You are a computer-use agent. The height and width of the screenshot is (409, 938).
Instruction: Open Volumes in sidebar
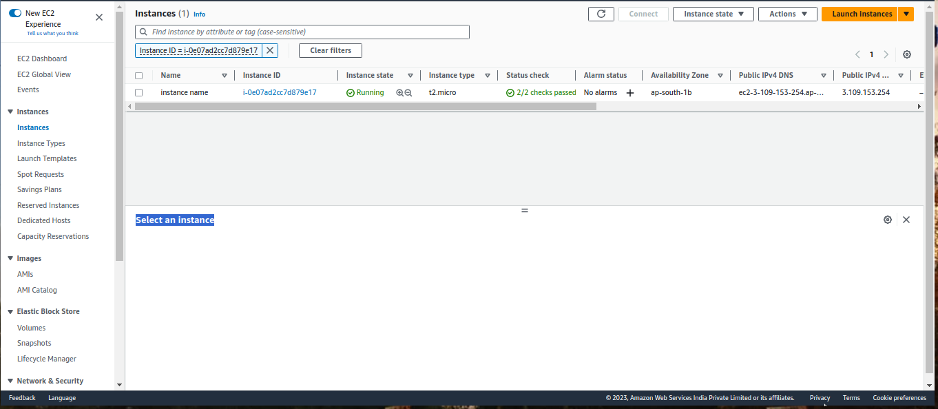pos(32,328)
